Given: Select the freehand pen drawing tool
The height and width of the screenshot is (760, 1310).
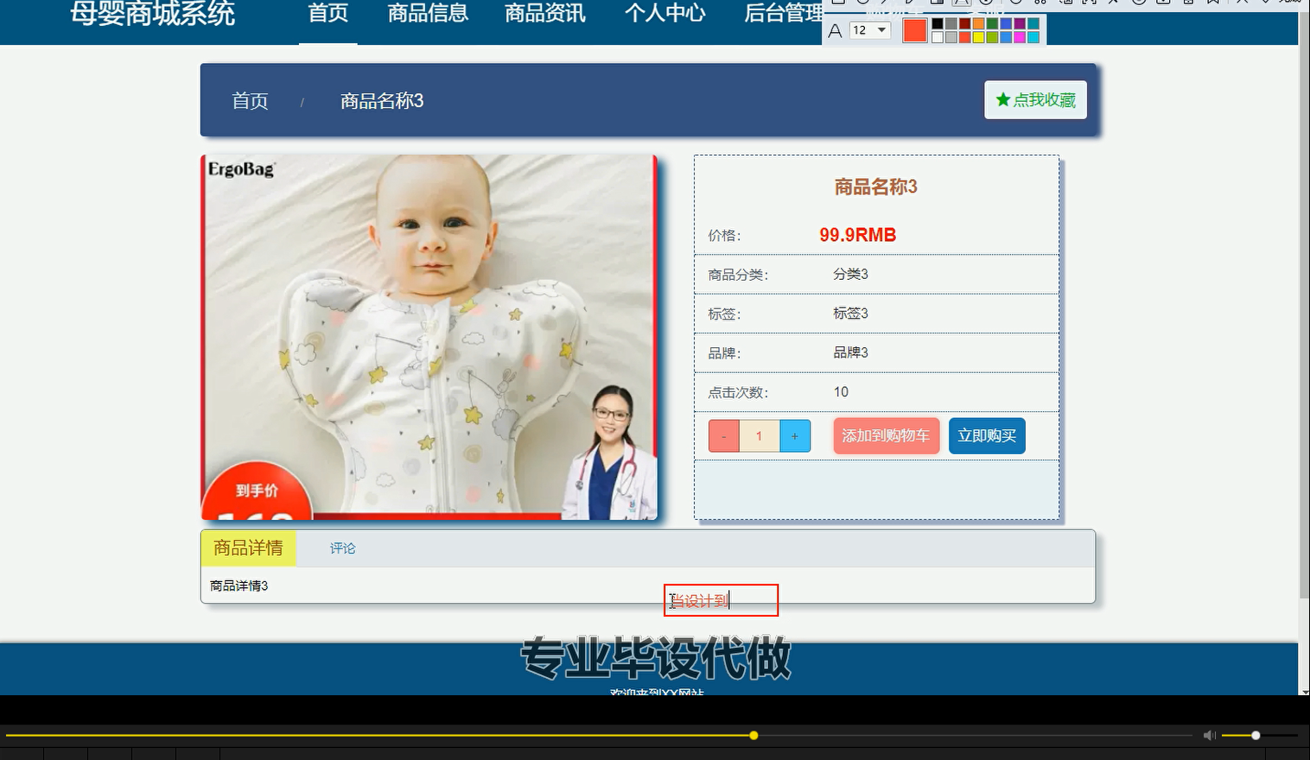Looking at the screenshot, I should tap(907, 3).
